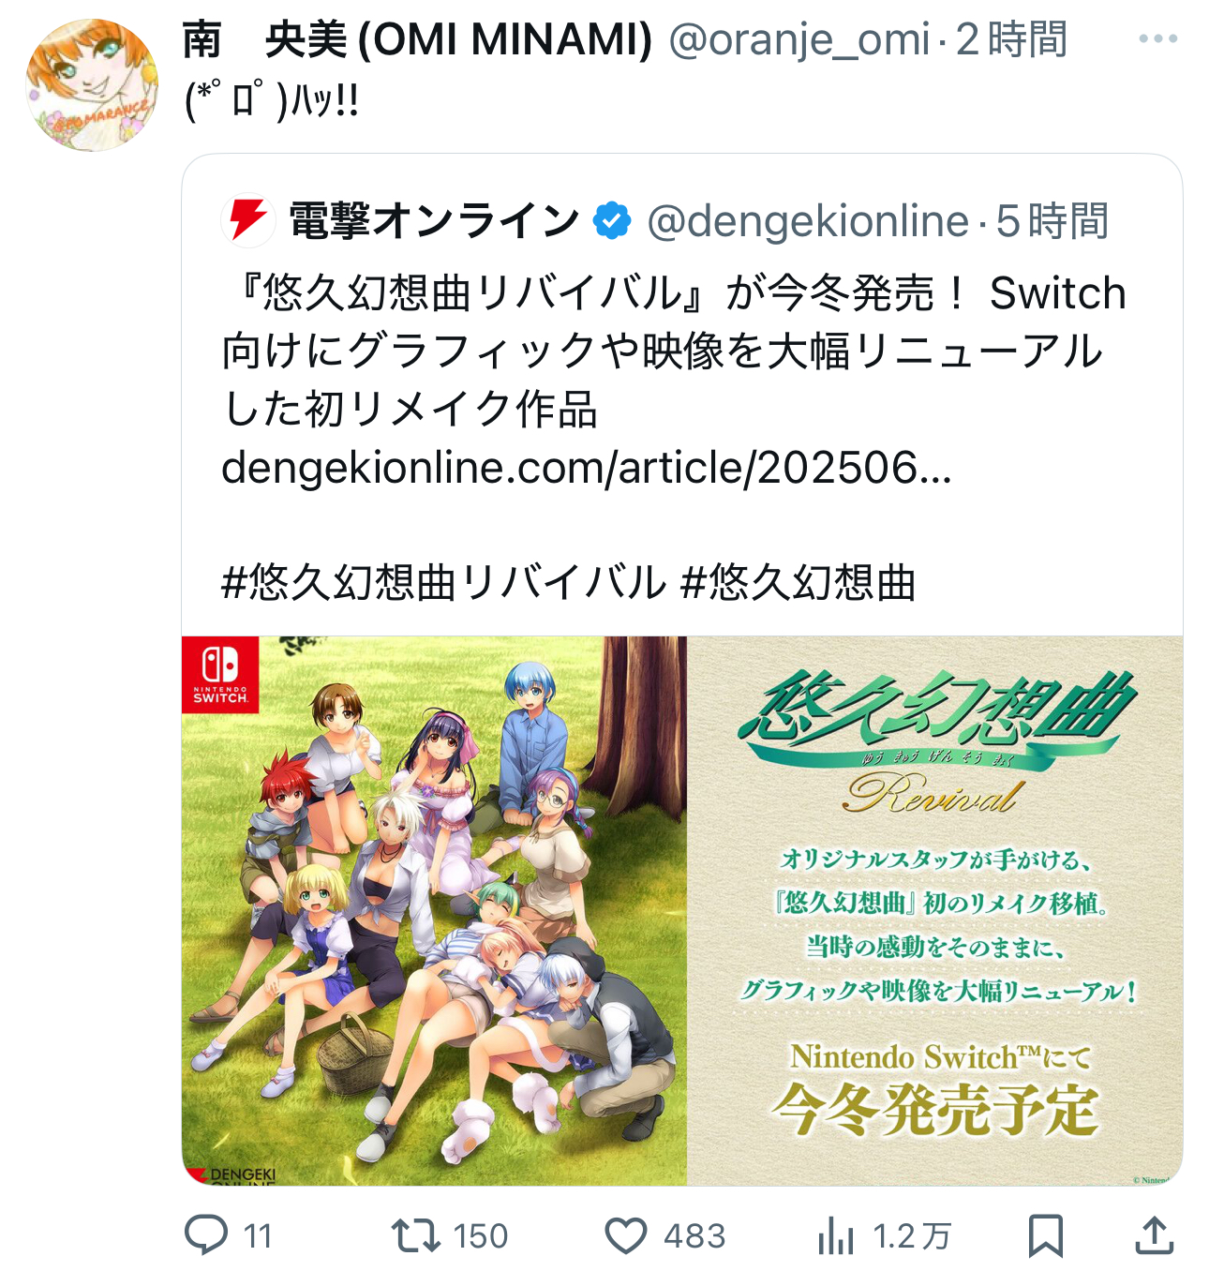
Task: Click the Dengeki Online lightning logo avatar
Action: click(x=248, y=220)
